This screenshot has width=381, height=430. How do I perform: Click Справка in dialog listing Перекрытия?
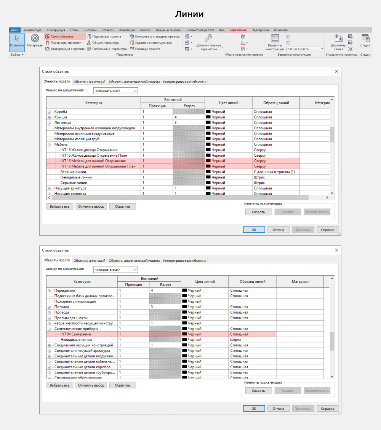(328, 409)
